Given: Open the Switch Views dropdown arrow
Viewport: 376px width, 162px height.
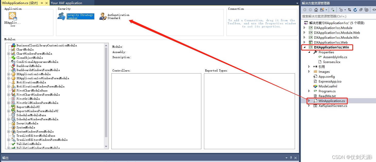Looking at the screenshot, I should click(x=326, y=10).
